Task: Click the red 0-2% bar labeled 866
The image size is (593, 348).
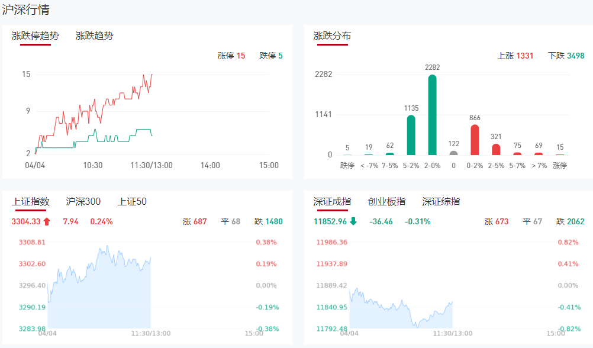Action: pos(475,140)
